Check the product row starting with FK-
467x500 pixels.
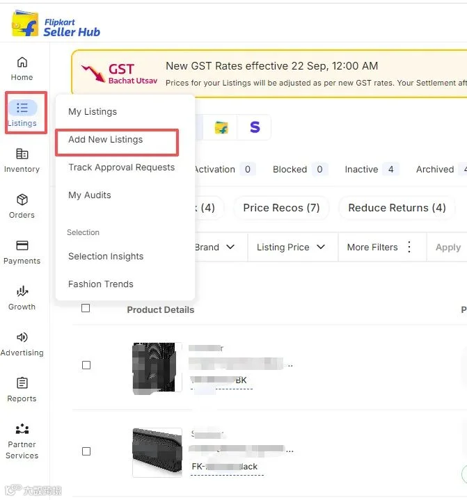pos(86,451)
